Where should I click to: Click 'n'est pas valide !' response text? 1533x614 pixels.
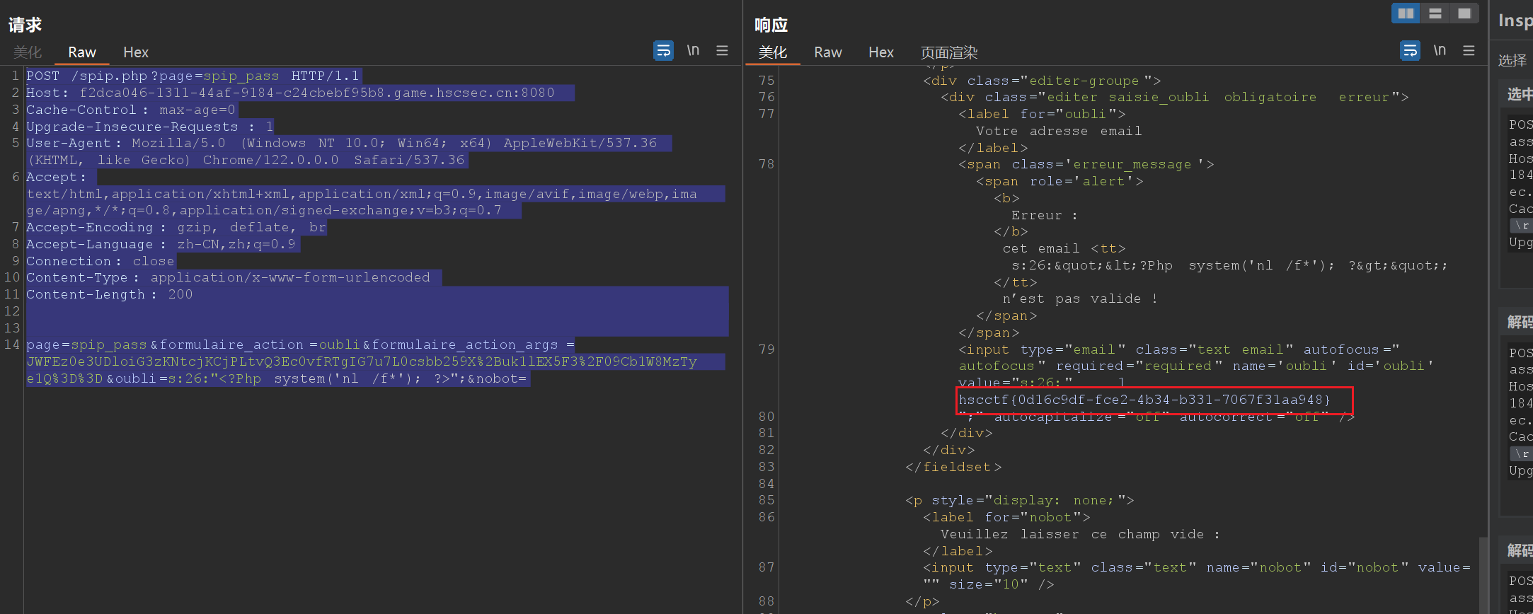pos(1080,299)
